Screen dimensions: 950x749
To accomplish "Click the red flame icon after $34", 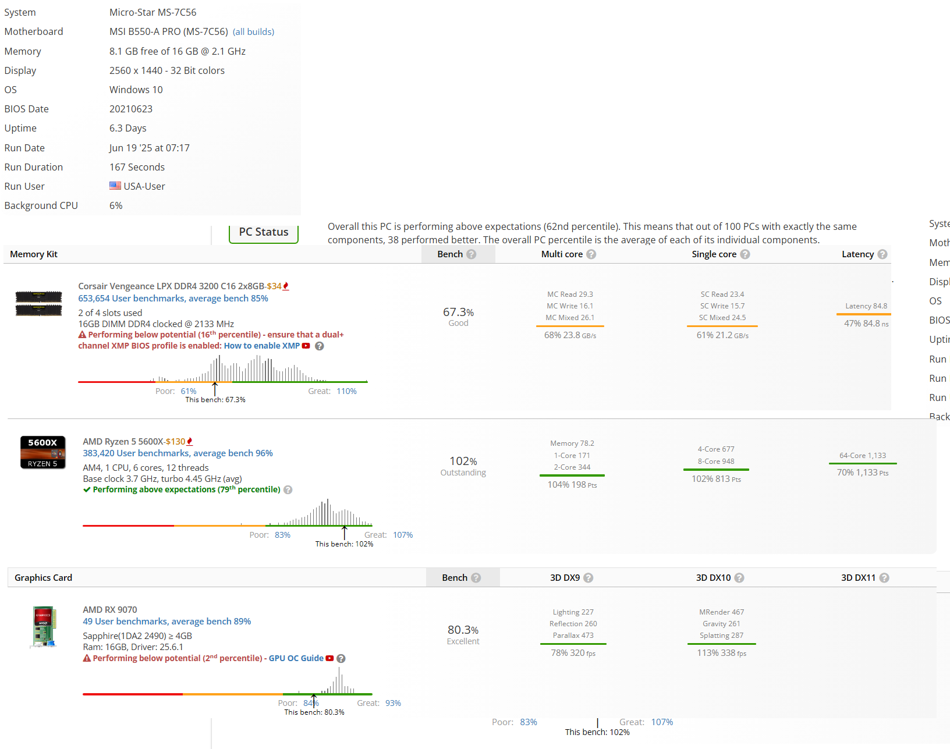I will tap(286, 286).
